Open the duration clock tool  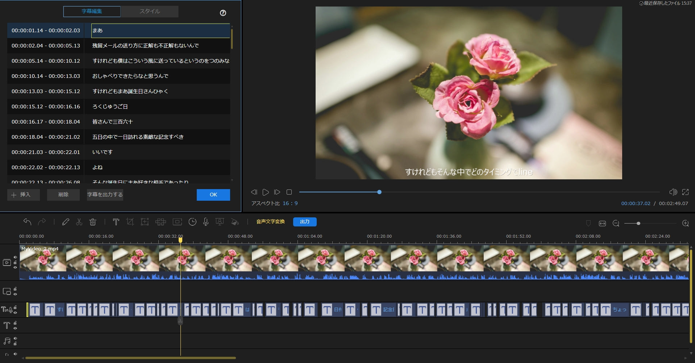(192, 222)
